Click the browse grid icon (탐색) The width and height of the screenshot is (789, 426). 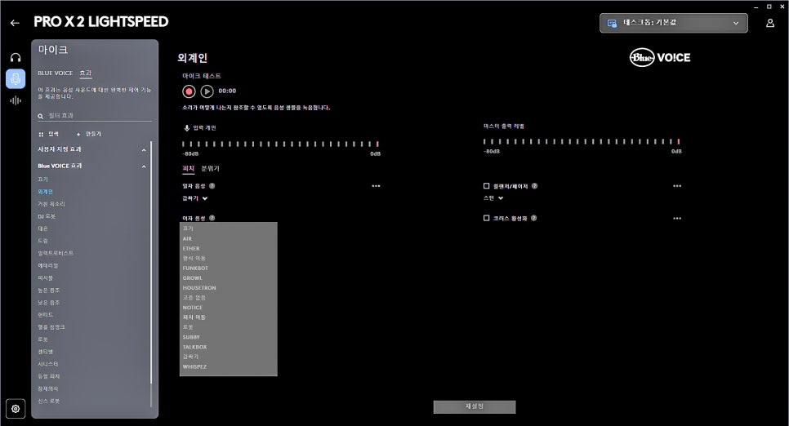tap(41, 135)
